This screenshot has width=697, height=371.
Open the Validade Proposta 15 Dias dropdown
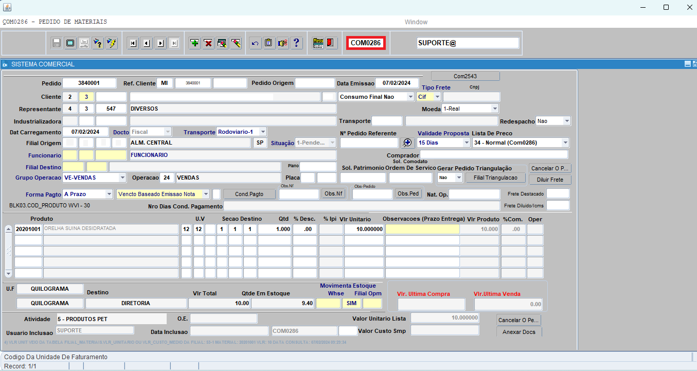[x=467, y=143]
